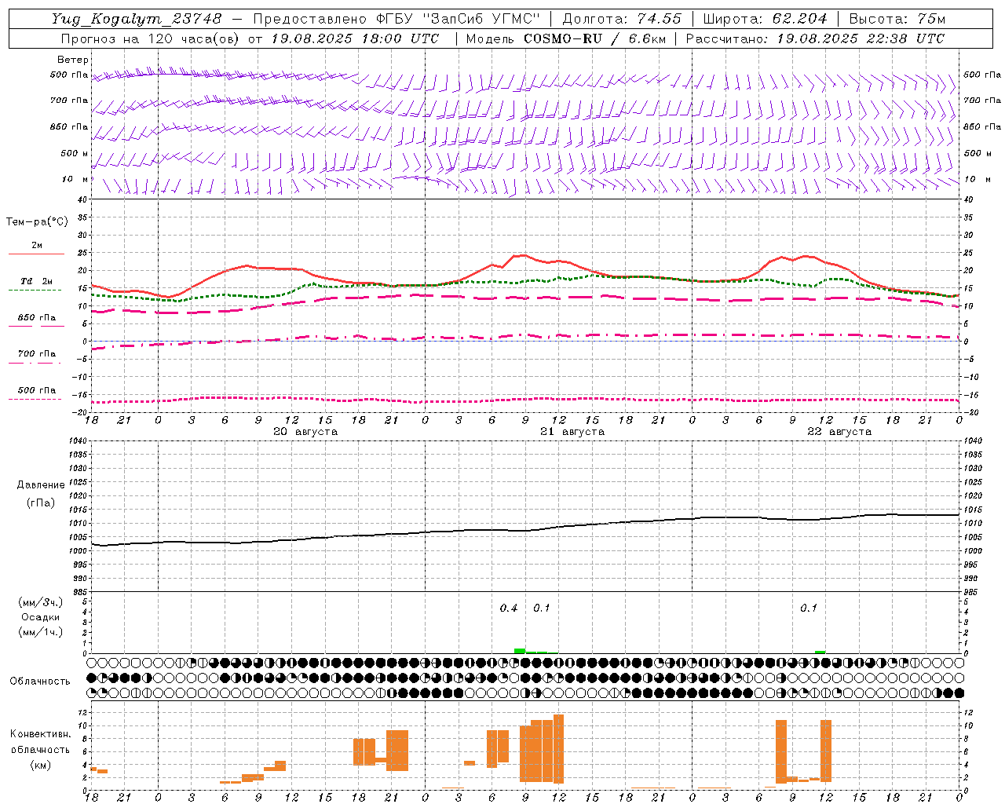Select the provider text ФГБУ "ЗапСиб УГМС"
This screenshot has height=804, width=1005.
click(x=459, y=19)
